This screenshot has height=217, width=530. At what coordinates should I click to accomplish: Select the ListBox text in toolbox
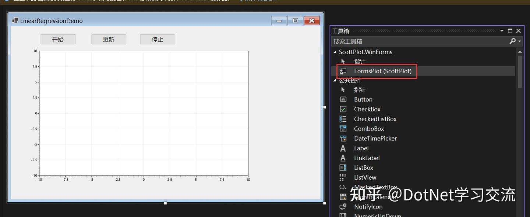coord(364,168)
